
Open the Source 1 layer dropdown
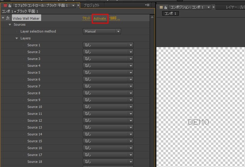coord(108,45)
